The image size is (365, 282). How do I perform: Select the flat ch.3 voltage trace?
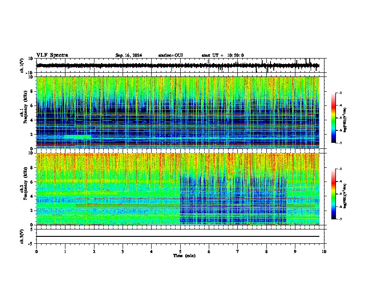[178, 236]
